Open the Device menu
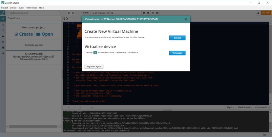The height and width of the screenshot is (137, 272). [x=13, y=8]
